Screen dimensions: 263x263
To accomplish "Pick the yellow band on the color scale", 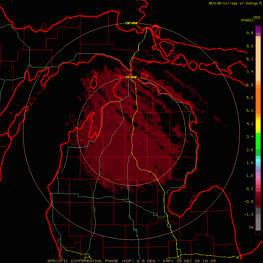I will [258, 125].
